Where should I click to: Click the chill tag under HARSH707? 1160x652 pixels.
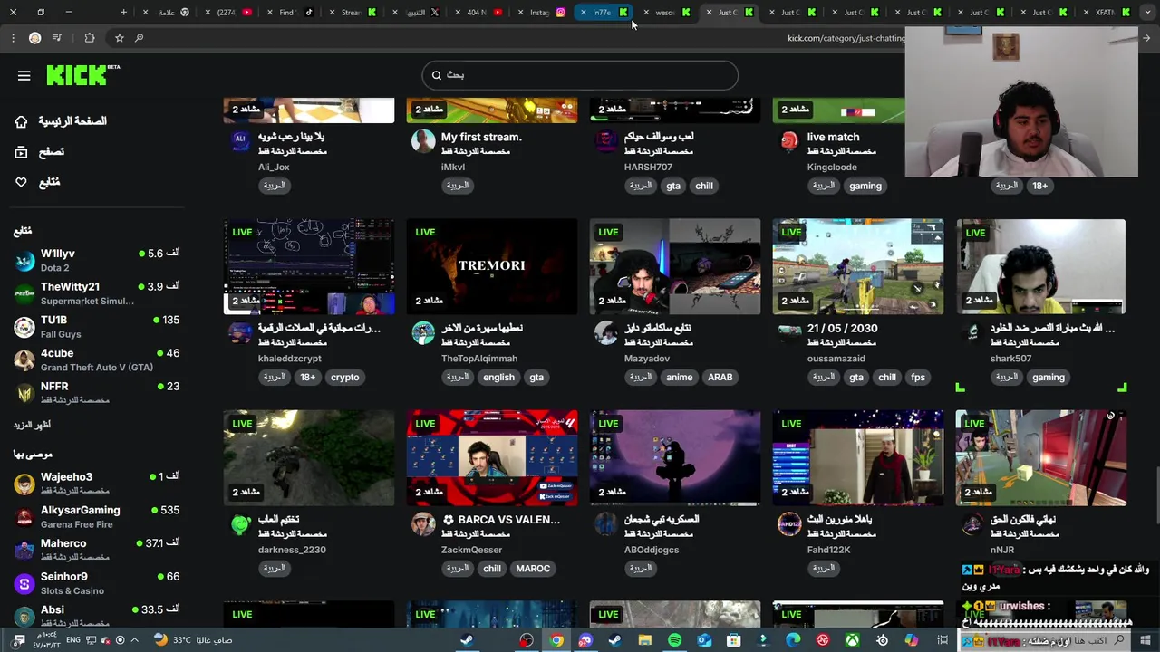point(704,186)
